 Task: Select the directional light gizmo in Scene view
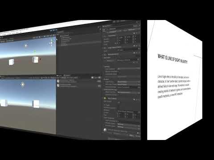[26, 45]
